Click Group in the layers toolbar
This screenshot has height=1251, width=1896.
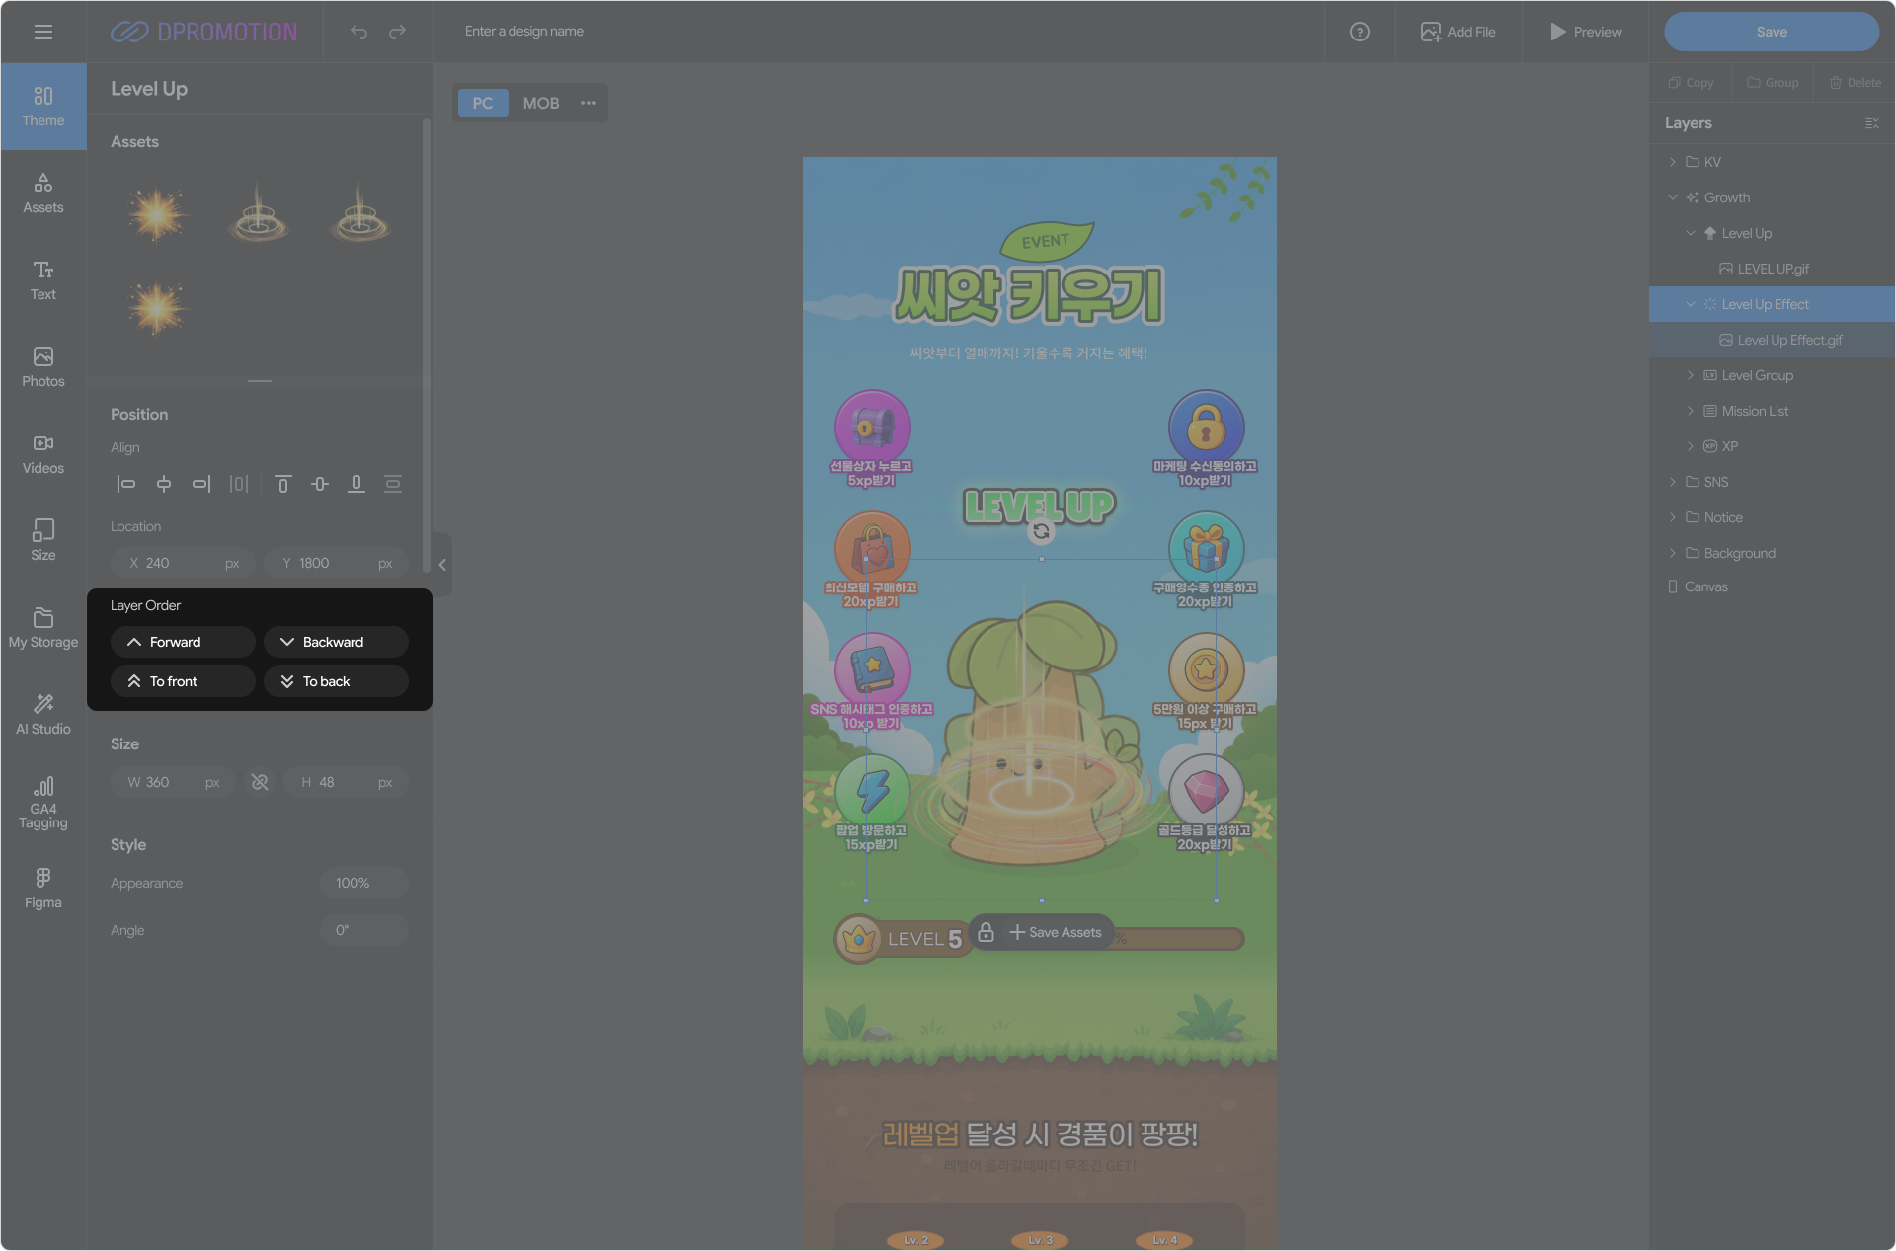[x=1773, y=83]
